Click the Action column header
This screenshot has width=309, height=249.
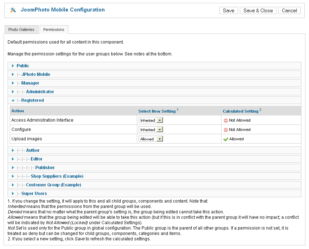coord(18,111)
